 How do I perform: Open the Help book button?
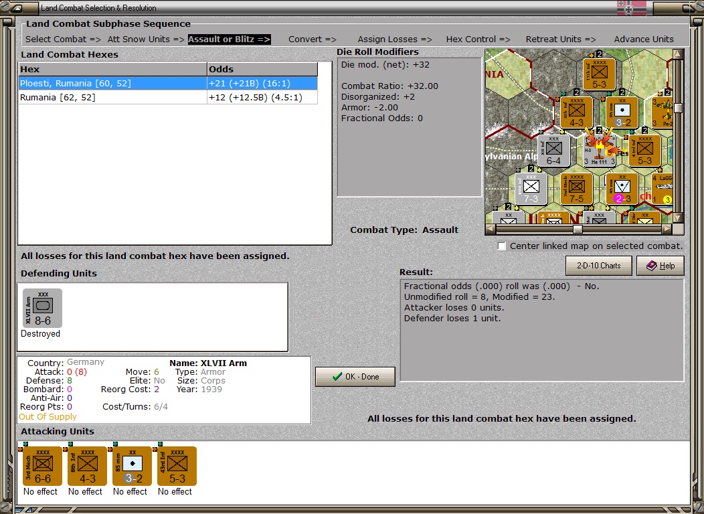tap(661, 266)
